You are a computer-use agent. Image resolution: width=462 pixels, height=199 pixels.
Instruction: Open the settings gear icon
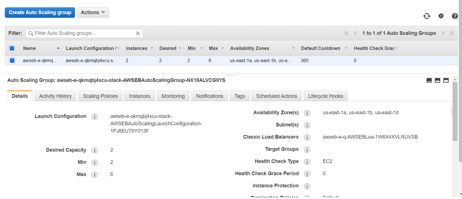tap(441, 16)
